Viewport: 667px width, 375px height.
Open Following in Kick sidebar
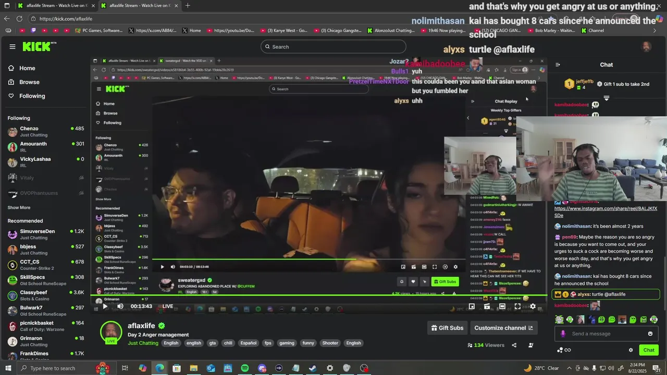click(27, 96)
